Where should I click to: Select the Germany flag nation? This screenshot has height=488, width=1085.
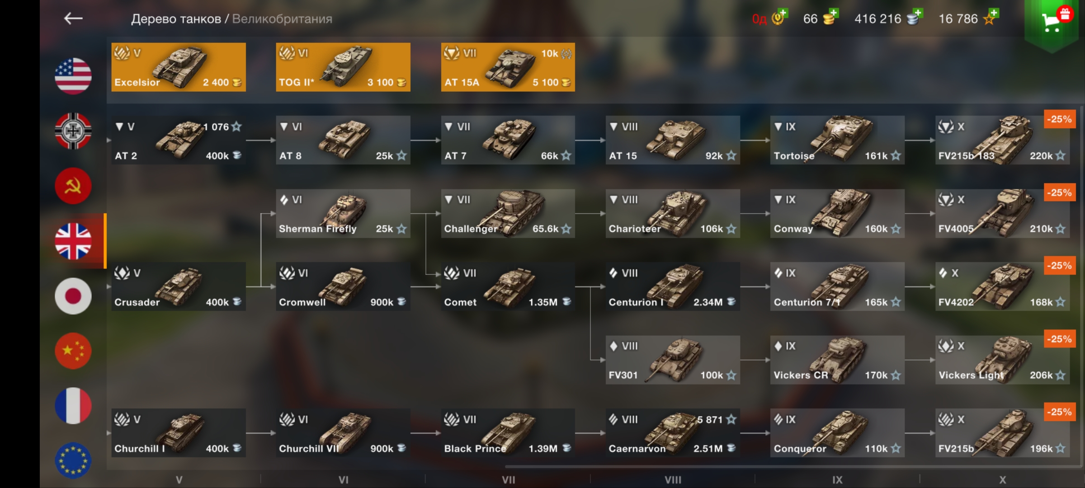coord(73,131)
